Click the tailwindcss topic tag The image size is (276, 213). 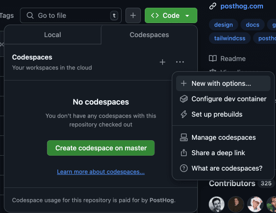click(x=230, y=38)
